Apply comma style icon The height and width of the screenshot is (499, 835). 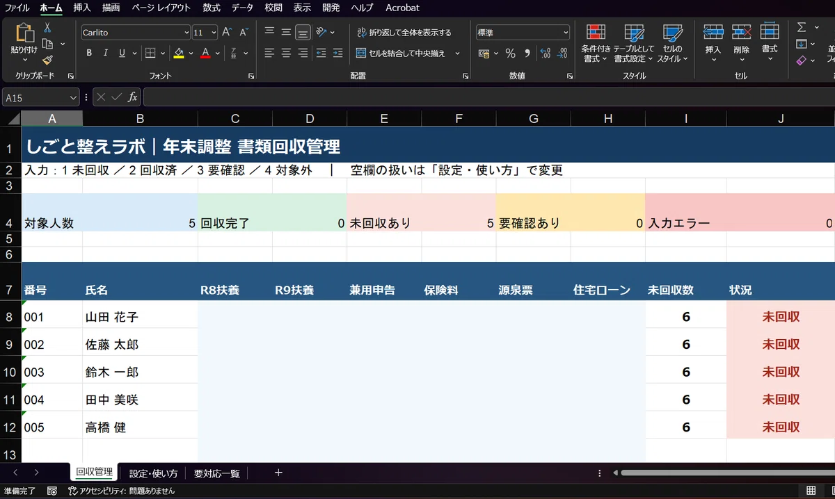527,54
